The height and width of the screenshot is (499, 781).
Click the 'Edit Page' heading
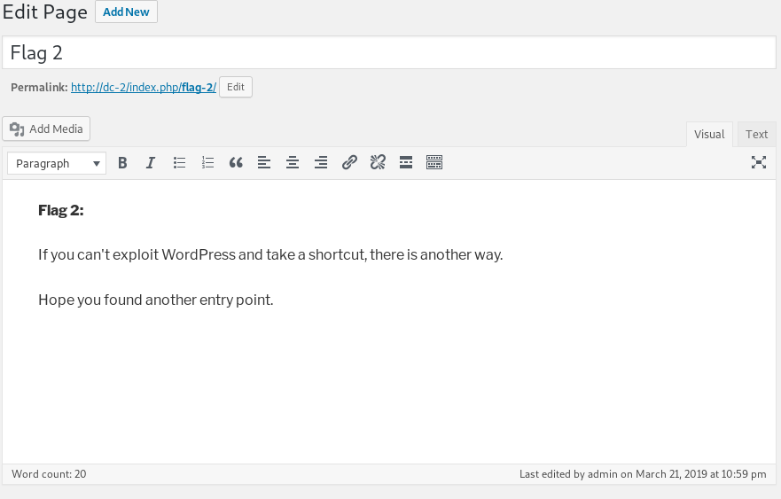pyautogui.click(x=45, y=12)
